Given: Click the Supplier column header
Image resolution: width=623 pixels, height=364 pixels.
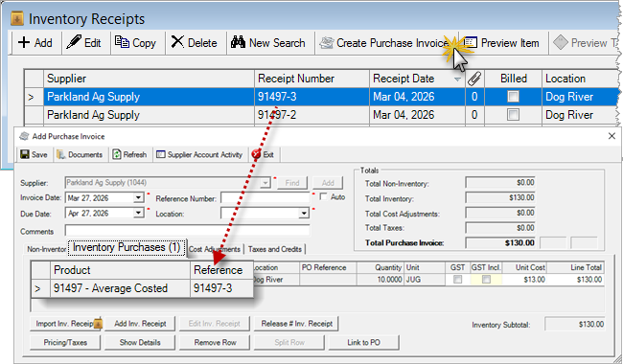Looking at the screenshot, I should pos(149,79).
